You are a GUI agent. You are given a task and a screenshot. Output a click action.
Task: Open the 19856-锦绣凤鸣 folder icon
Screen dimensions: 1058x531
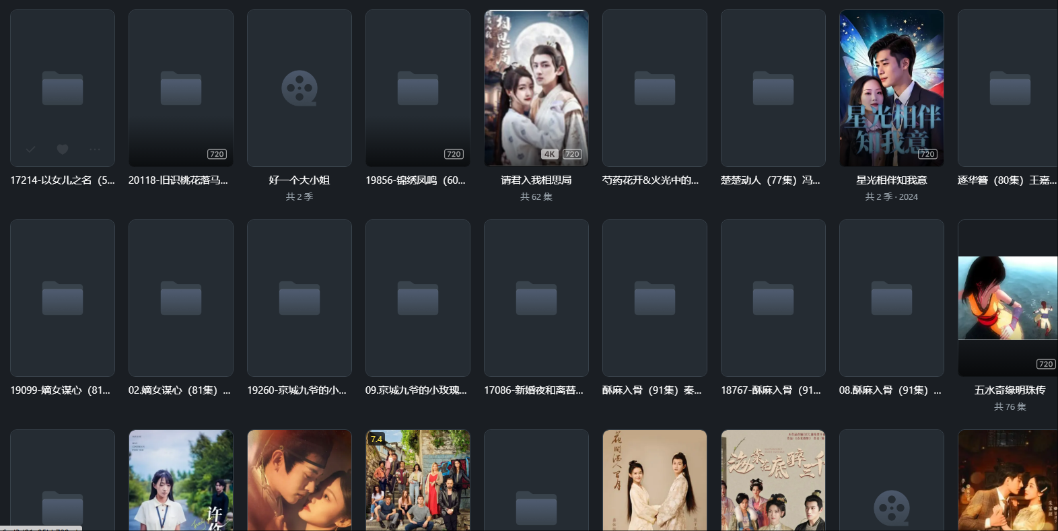418,88
